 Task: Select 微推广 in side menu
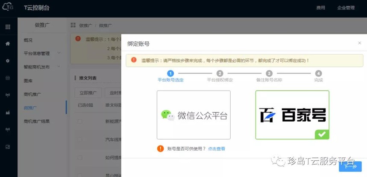pyautogui.click(x=30, y=108)
